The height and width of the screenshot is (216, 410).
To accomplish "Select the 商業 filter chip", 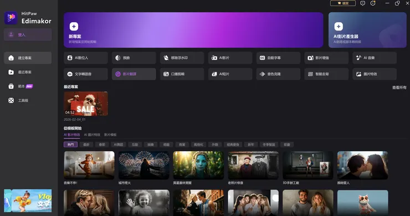I will pyautogui.click(x=182, y=145).
